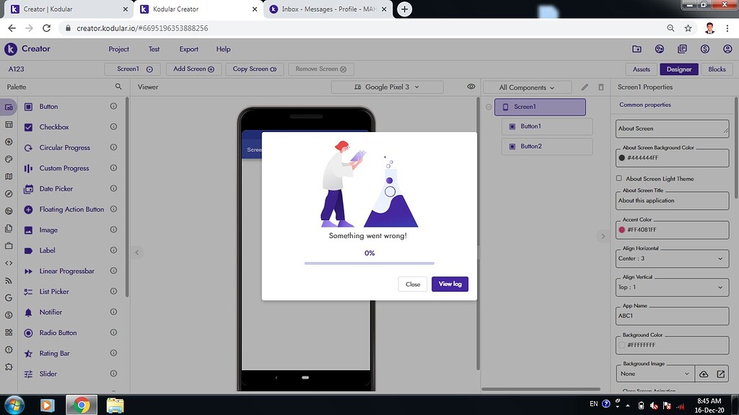Screen dimensions: 739x415
Task: Click the View log button
Action: [450, 284]
